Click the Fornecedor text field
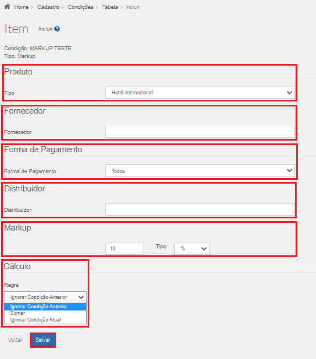Image resolution: width=316 pixels, height=359 pixels. point(200,132)
